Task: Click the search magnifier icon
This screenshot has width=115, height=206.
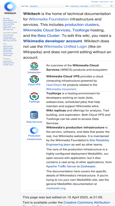Action: point(111,6)
